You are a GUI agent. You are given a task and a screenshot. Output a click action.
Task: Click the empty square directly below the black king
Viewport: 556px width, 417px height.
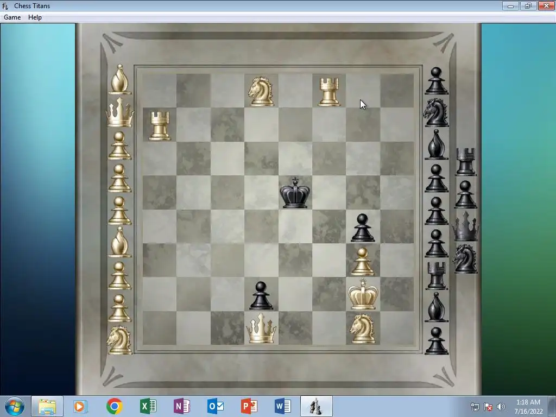(295, 226)
